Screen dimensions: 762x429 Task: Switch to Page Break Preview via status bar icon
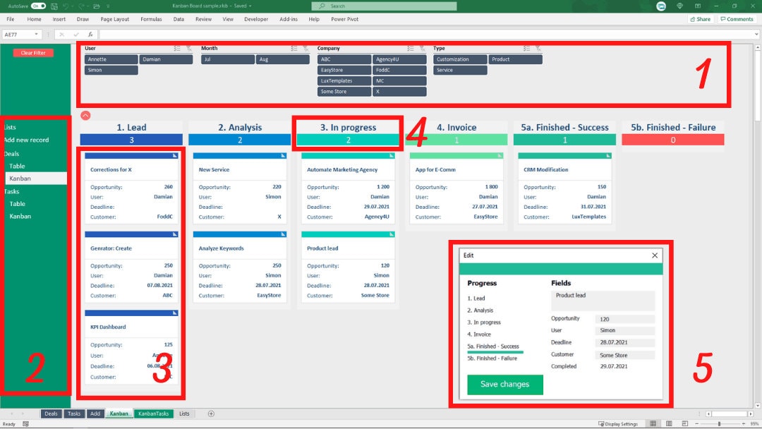coord(684,423)
